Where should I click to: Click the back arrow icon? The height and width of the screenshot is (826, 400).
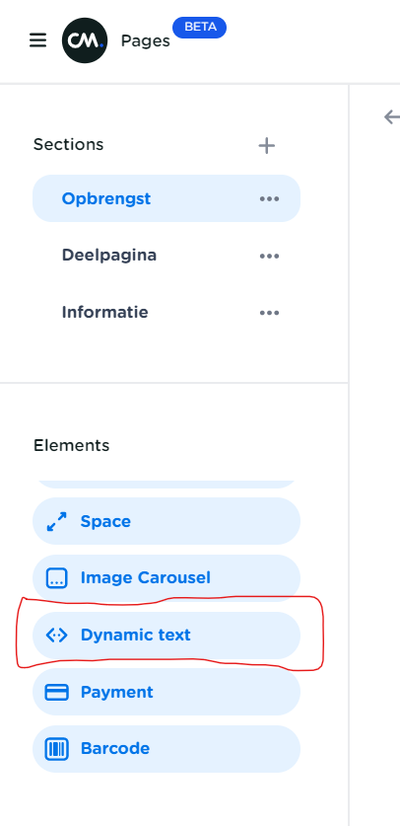click(391, 117)
